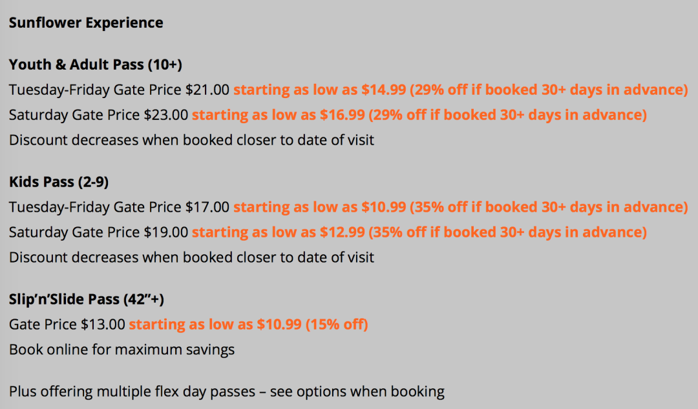Select the Youth & Adult Pass (10+) heading
698x409 pixels.
(x=96, y=65)
